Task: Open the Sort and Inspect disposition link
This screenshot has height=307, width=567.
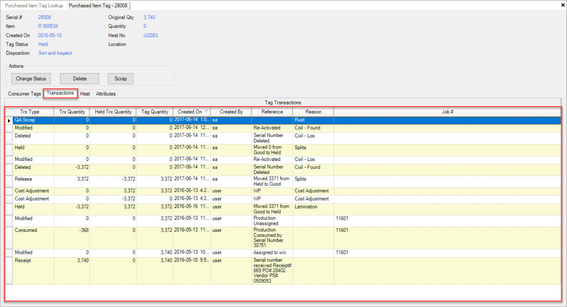Action: 55,53
